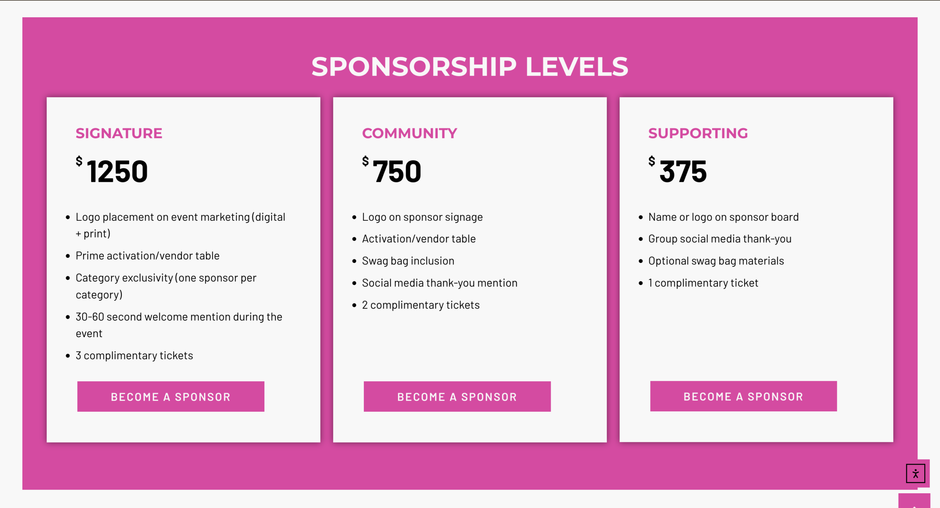
Task: Click "1 complimentary ticket" bullet
Action: 703,283
